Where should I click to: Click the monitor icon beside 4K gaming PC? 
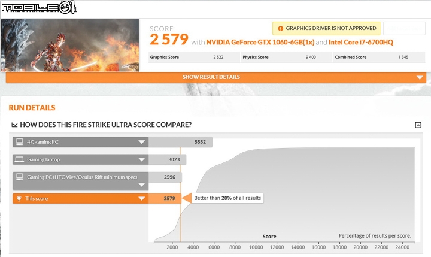click(20, 142)
